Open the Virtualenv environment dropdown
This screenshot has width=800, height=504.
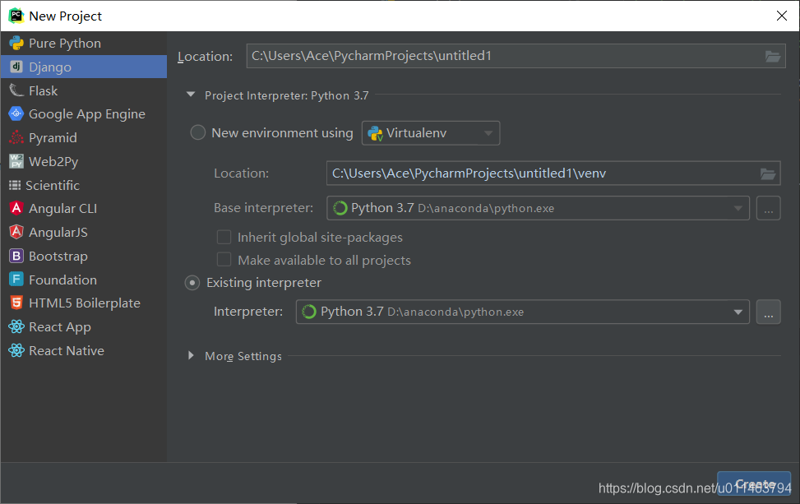[x=431, y=133]
